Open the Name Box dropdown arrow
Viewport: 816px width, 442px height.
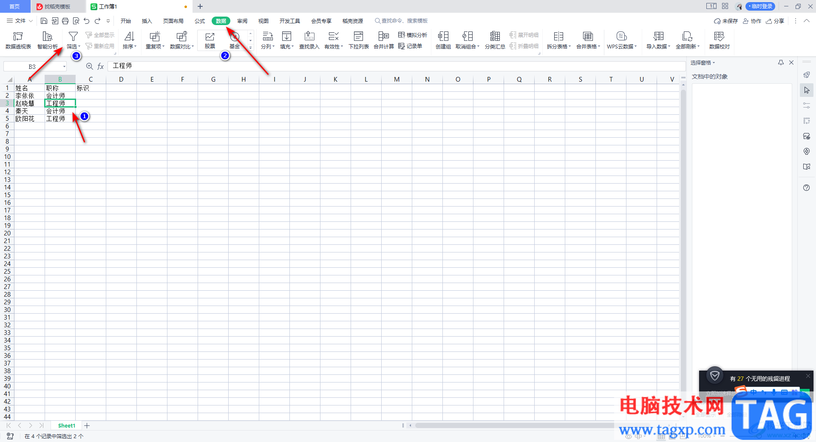[x=64, y=67]
